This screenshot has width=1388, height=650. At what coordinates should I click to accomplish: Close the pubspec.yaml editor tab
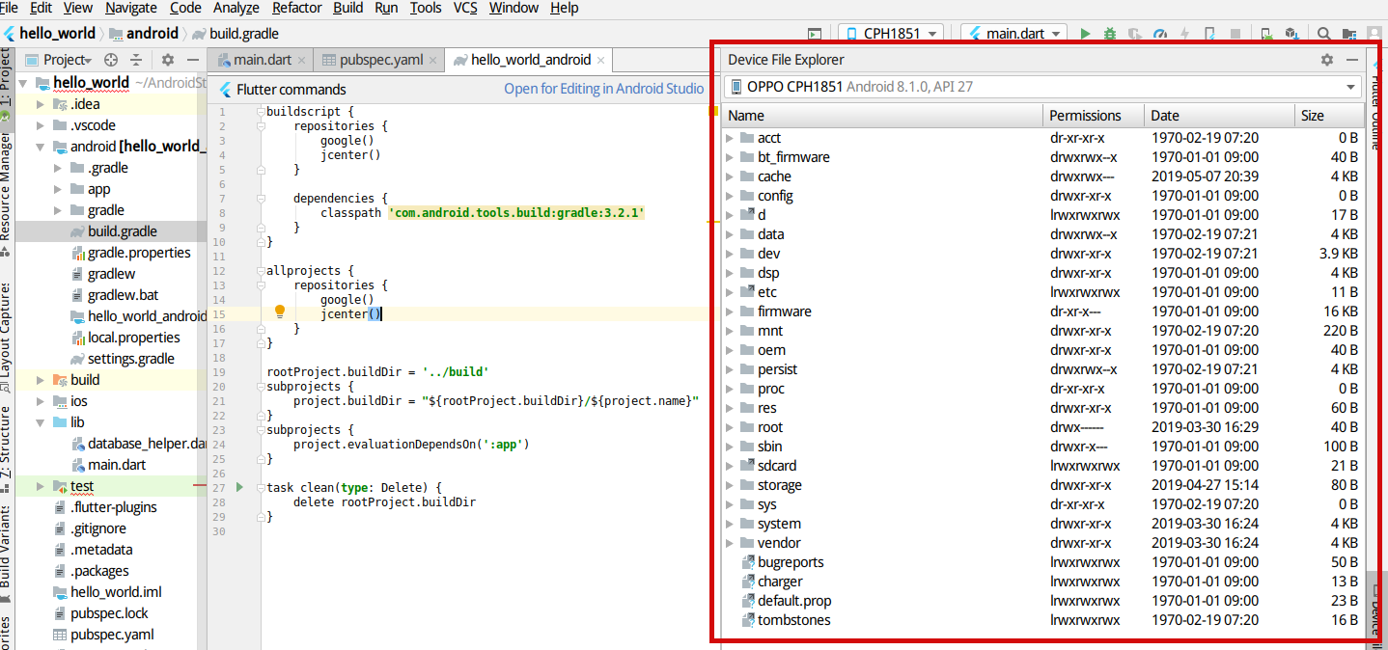tap(435, 60)
